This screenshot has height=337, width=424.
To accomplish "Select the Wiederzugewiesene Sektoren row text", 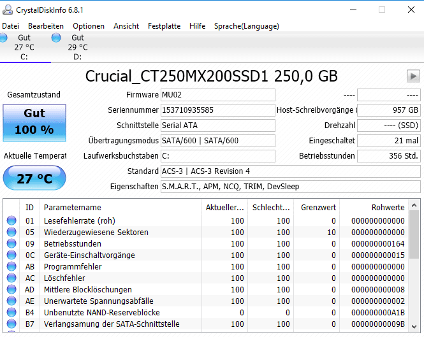I will point(96,232).
